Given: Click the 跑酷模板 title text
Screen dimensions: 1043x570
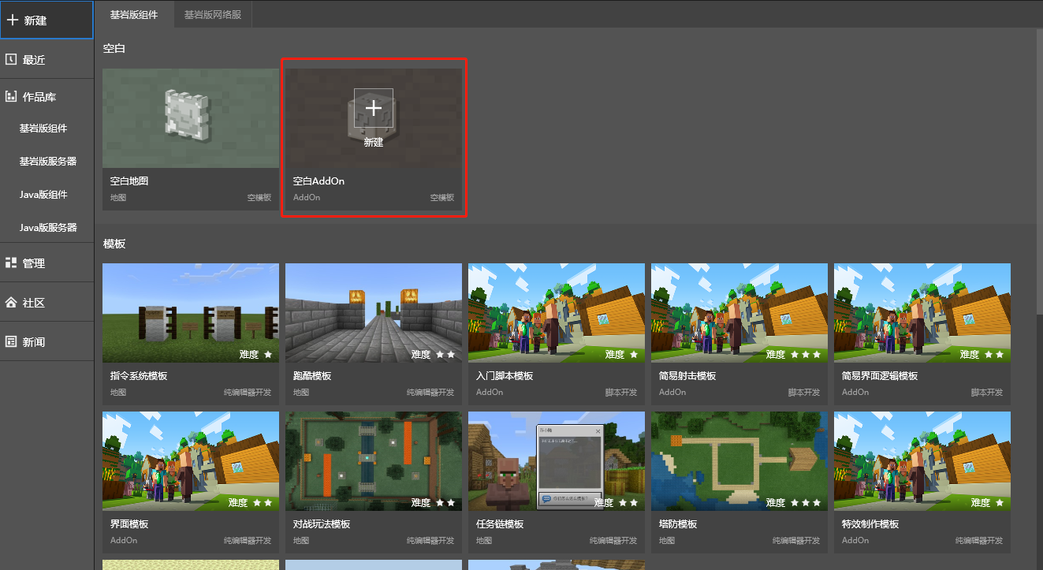Looking at the screenshot, I should pos(312,376).
